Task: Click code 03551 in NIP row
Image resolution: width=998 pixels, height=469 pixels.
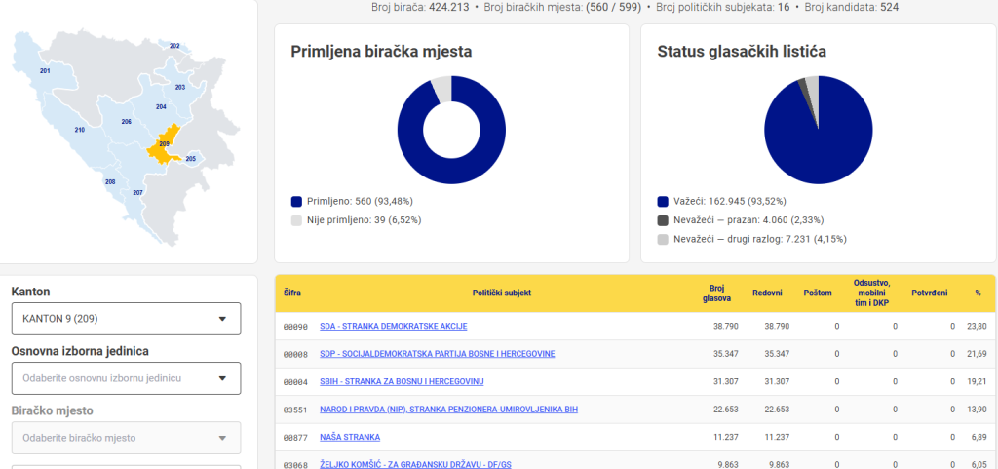Action: pos(295,410)
